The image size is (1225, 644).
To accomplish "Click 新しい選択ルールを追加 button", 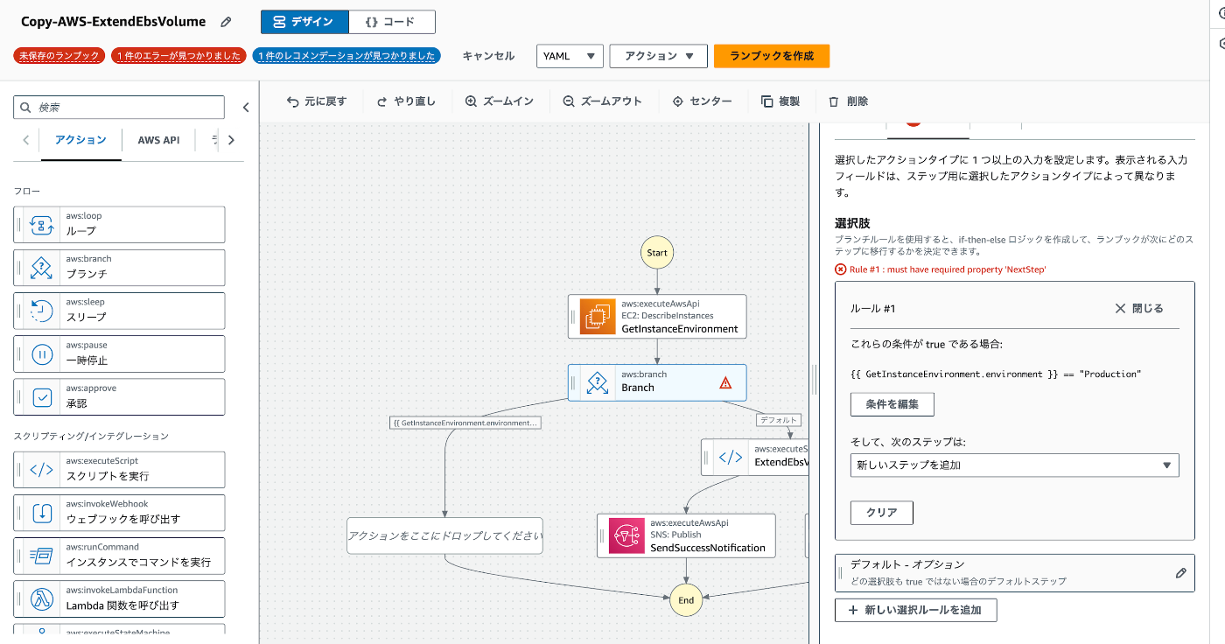I will point(916,610).
